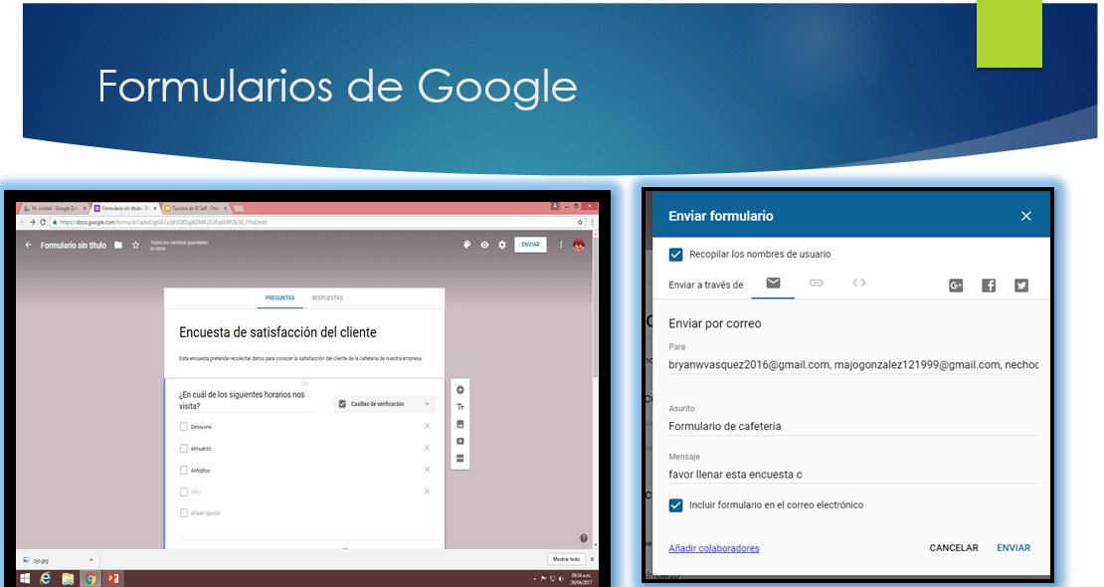Bookmark page with address bar star
Screen dimensions: 1104x587
point(580,222)
